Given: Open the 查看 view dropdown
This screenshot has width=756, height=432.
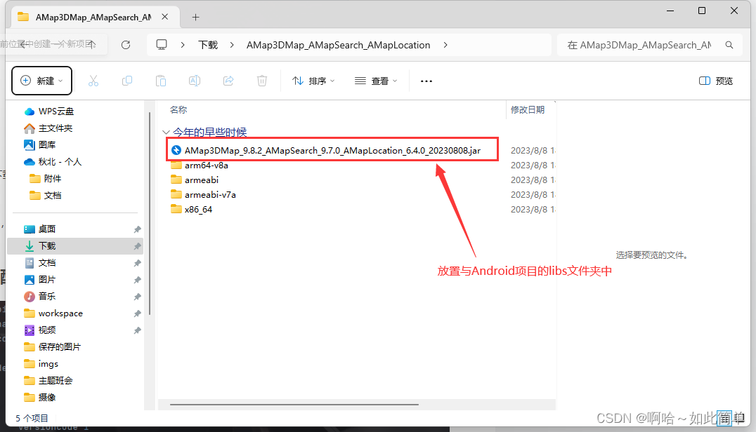Looking at the screenshot, I should (376, 81).
